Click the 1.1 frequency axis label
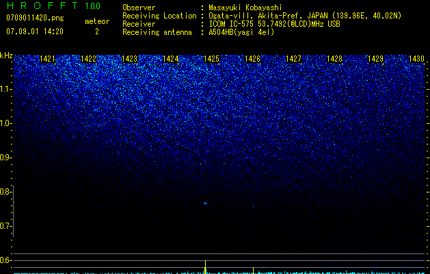This screenshot has width=430, height=274. tap(5, 89)
